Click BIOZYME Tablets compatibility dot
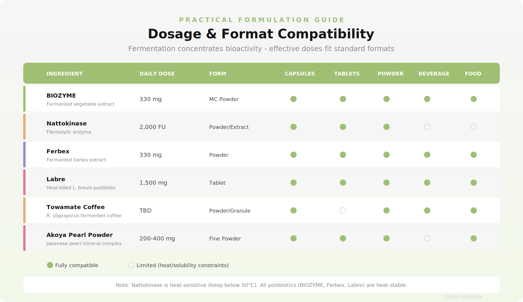This screenshot has height=302, width=523. (x=343, y=99)
